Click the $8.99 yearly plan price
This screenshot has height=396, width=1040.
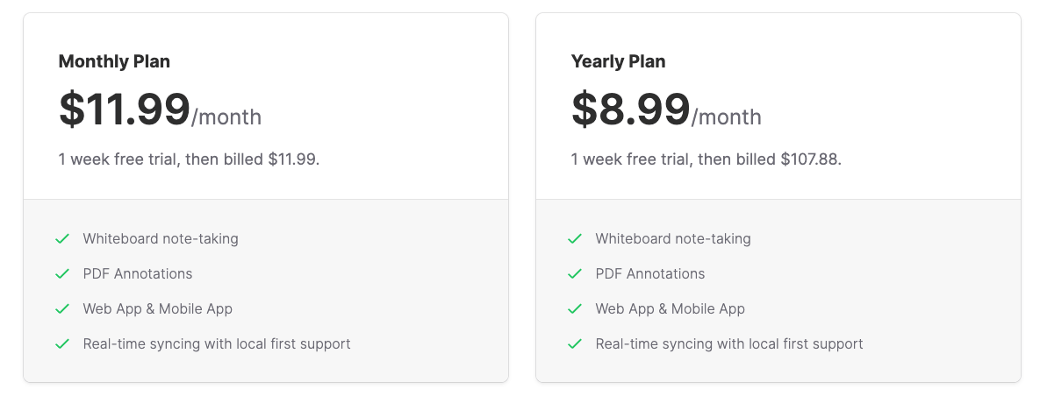pyautogui.click(x=630, y=110)
